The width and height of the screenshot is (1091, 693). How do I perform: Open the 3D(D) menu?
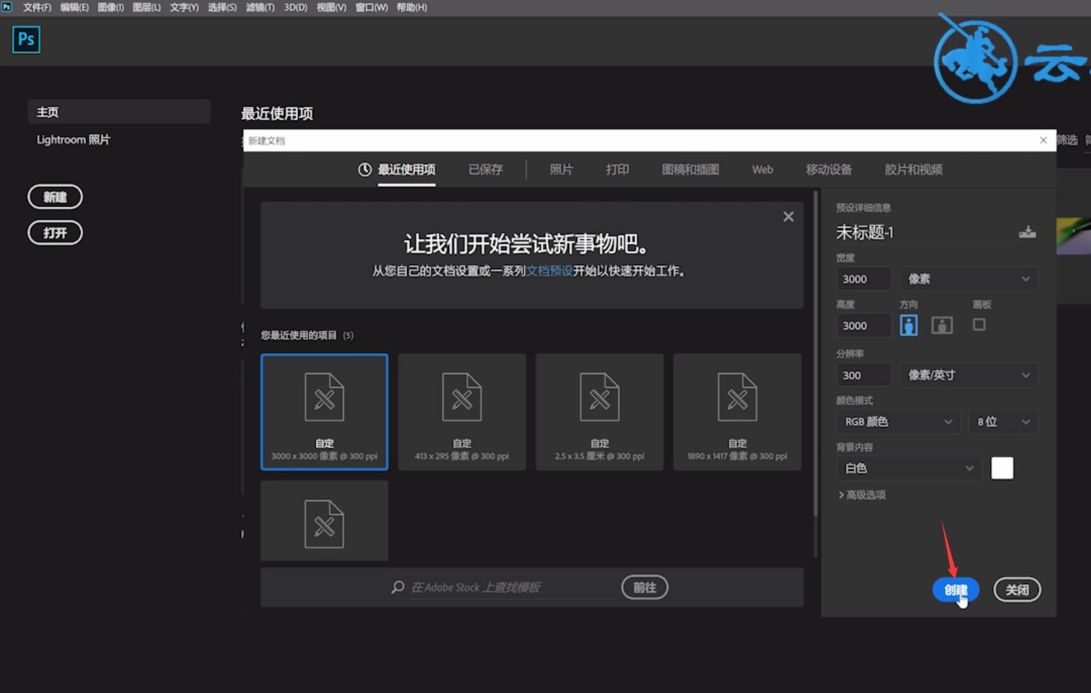point(295,7)
